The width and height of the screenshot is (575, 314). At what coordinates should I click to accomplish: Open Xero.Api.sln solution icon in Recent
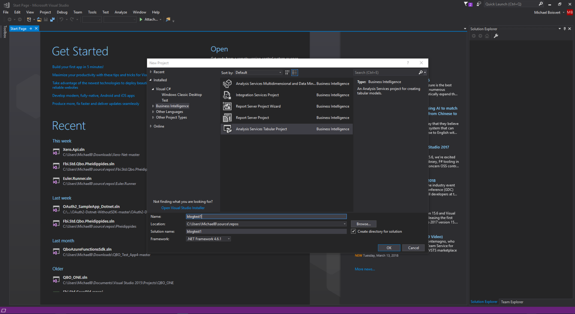[56, 152]
